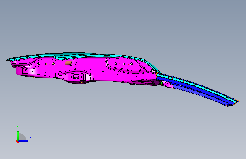Pick the rectangular cutout in the central raised bracket
The width and height of the screenshot is (246, 159).
pos(76,77)
